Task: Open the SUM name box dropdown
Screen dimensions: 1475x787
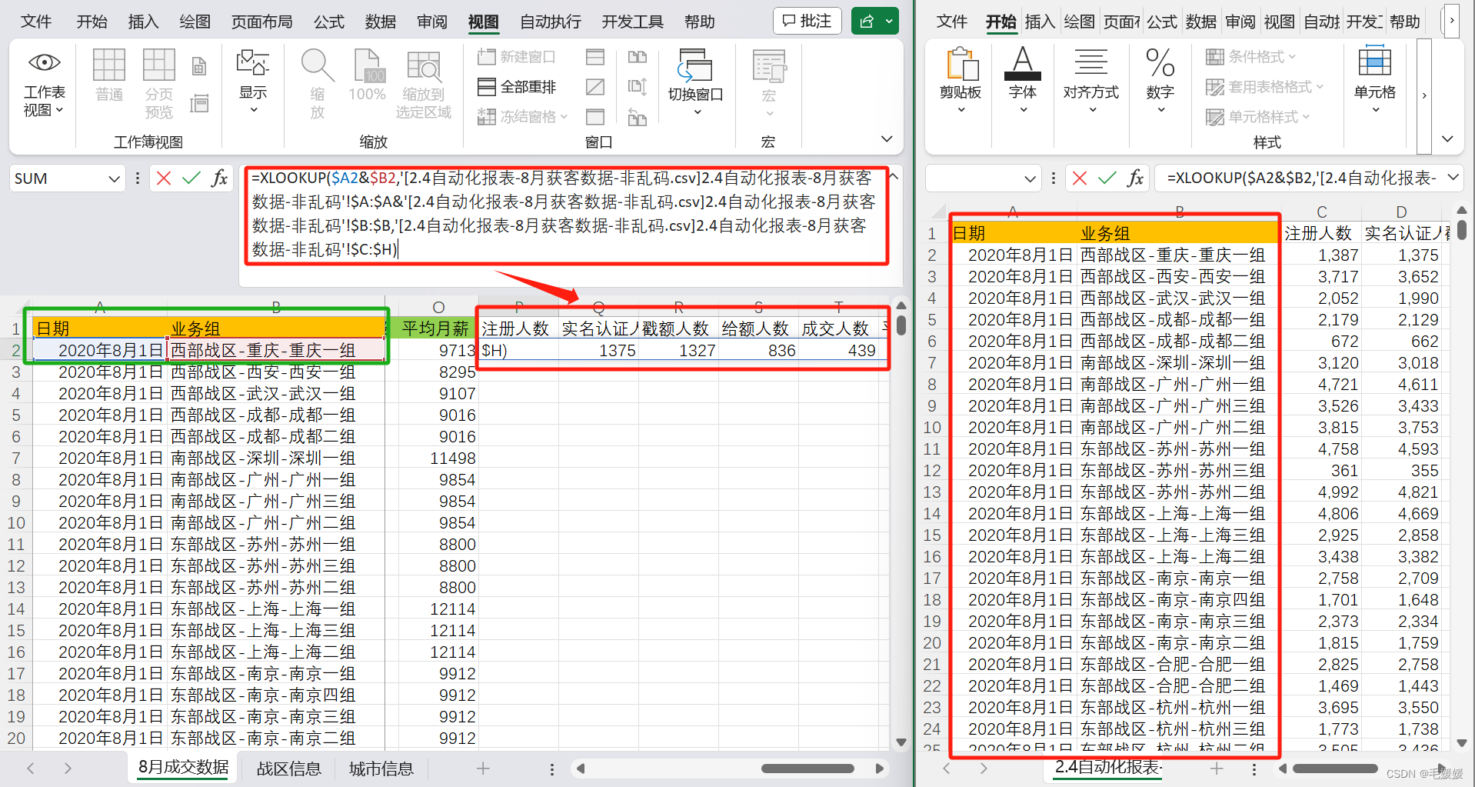Action: 114,179
